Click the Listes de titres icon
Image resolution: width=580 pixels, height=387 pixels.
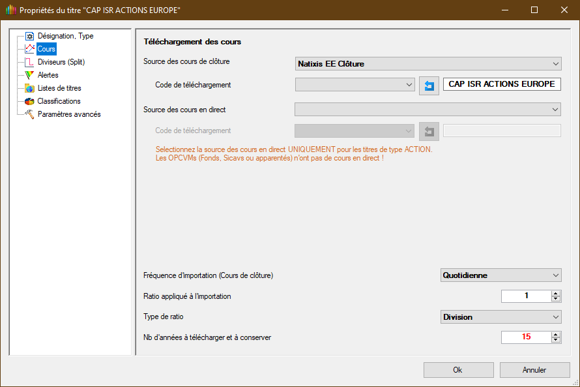[x=29, y=88]
